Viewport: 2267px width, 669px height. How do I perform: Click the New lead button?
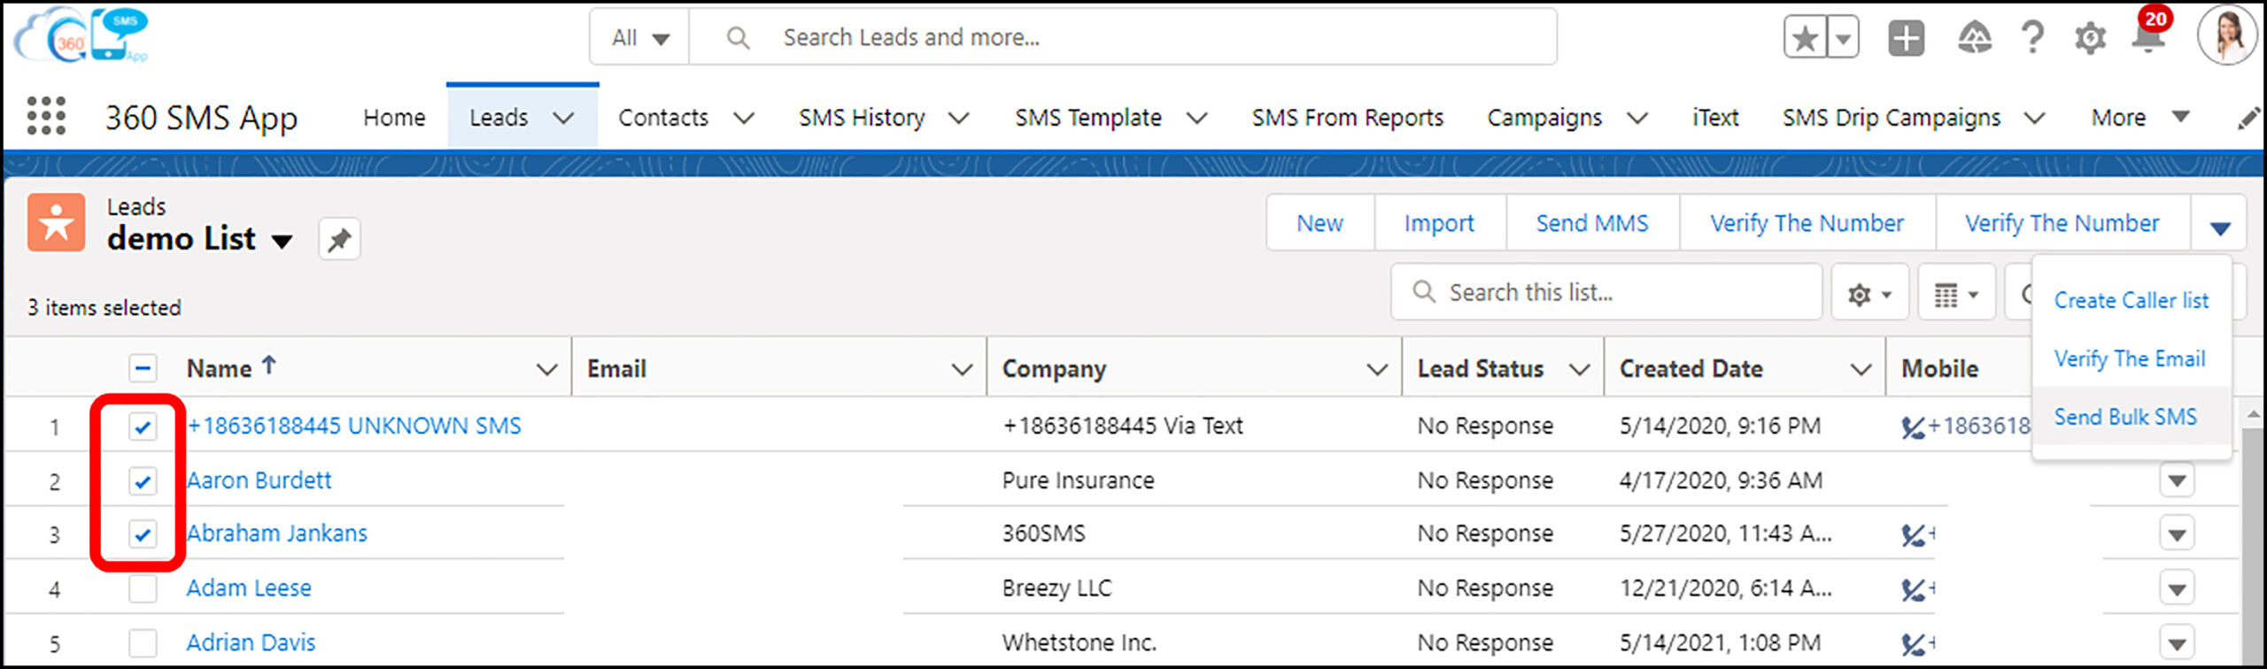pos(1319,224)
